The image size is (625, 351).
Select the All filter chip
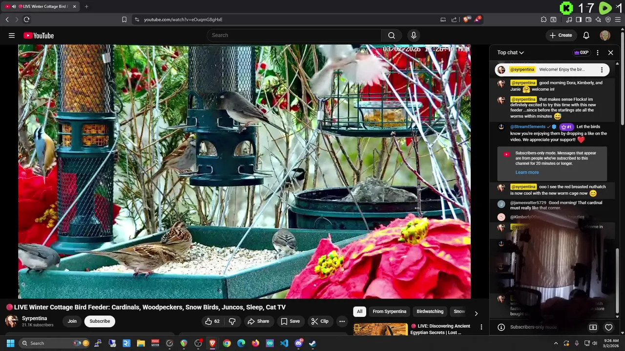click(x=359, y=312)
